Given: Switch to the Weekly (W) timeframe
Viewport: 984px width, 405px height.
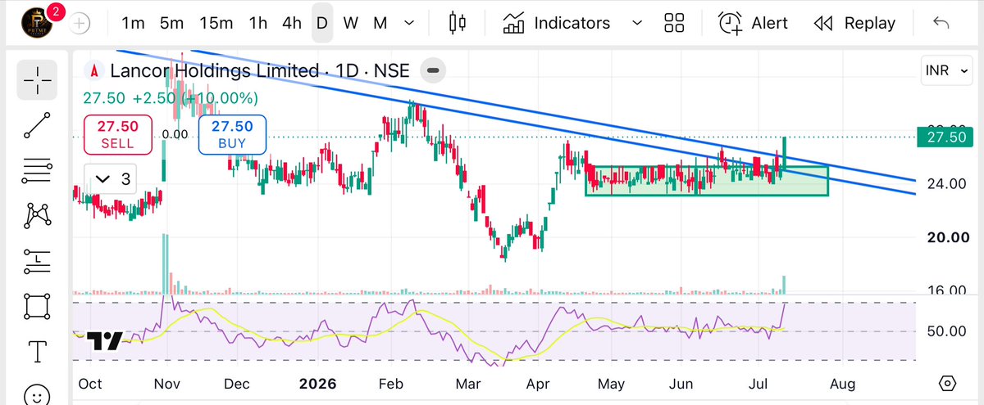Looking at the screenshot, I should pyautogui.click(x=350, y=23).
